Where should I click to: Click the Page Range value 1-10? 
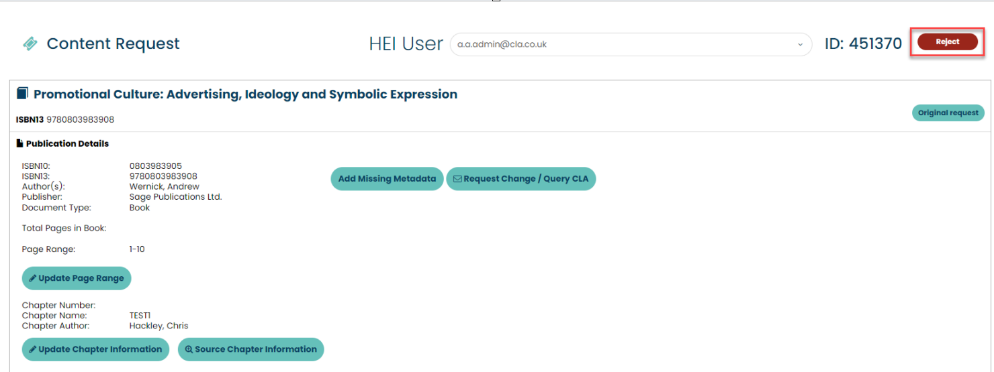click(137, 249)
